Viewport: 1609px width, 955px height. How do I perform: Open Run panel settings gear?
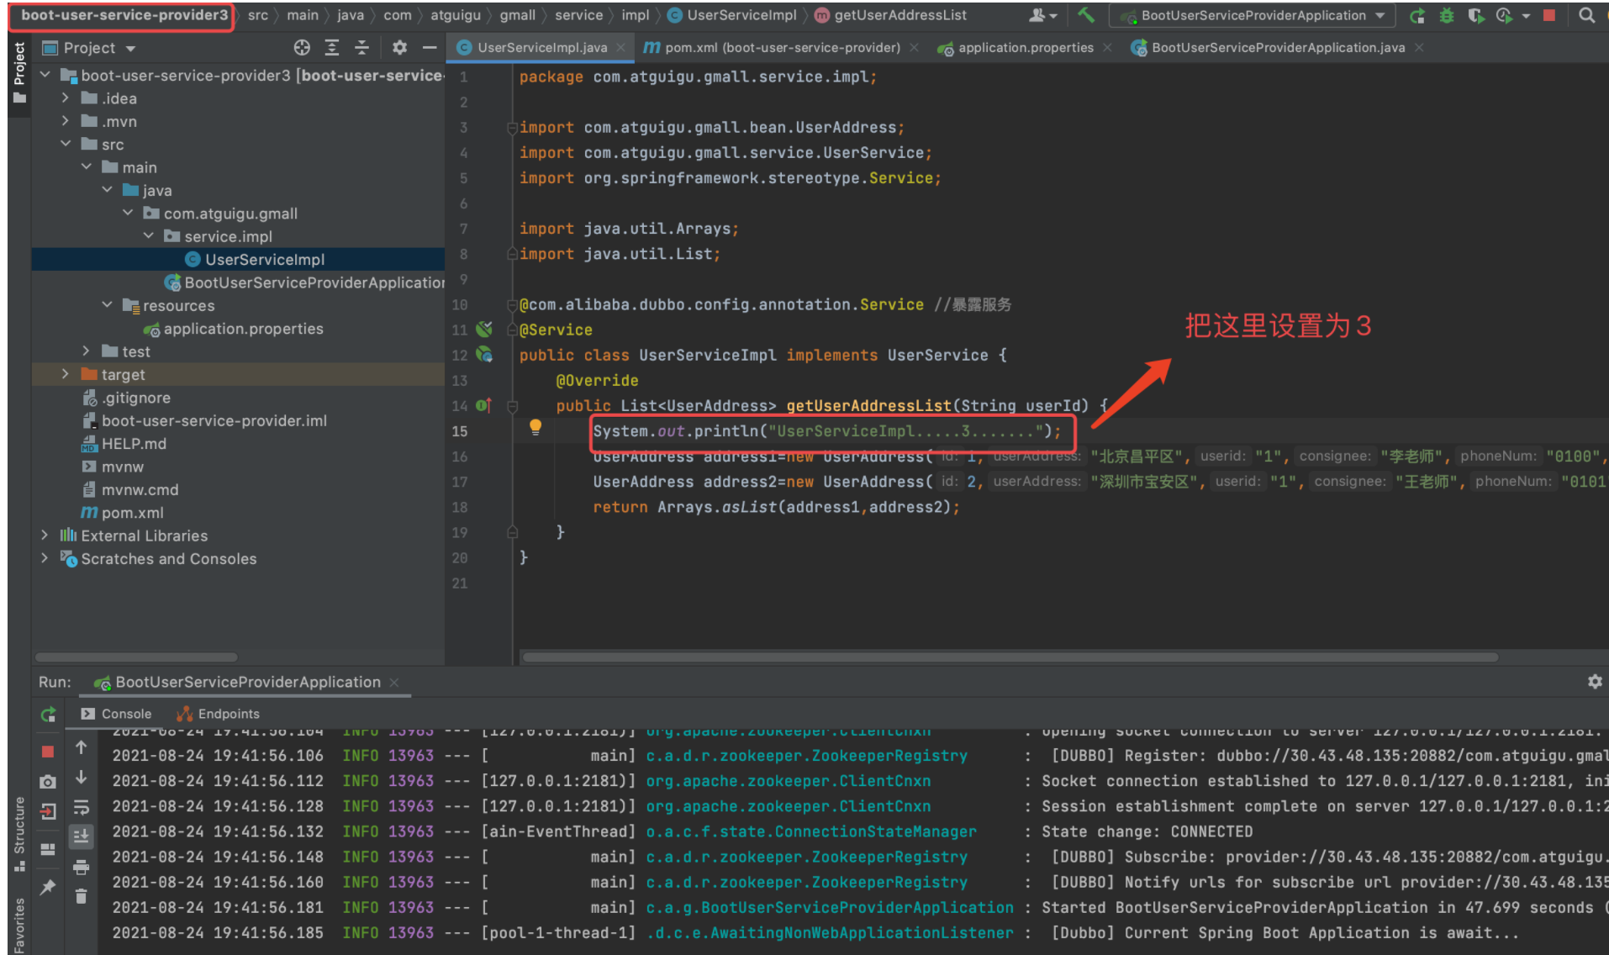(1595, 682)
